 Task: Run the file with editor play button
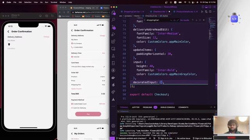coord(202,12)
